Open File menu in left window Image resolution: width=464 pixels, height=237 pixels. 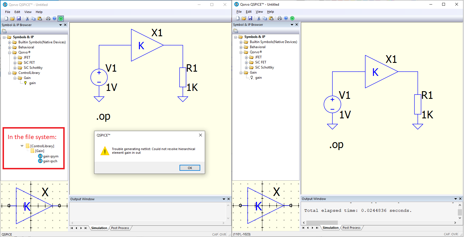(8, 12)
